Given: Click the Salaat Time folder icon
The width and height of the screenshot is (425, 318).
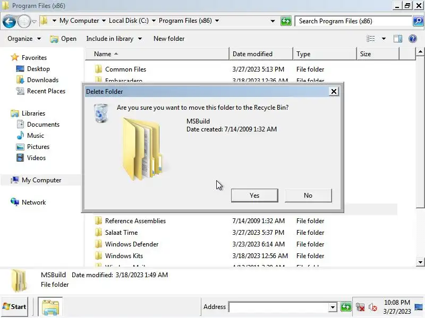Looking at the screenshot, I should pyautogui.click(x=98, y=233).
